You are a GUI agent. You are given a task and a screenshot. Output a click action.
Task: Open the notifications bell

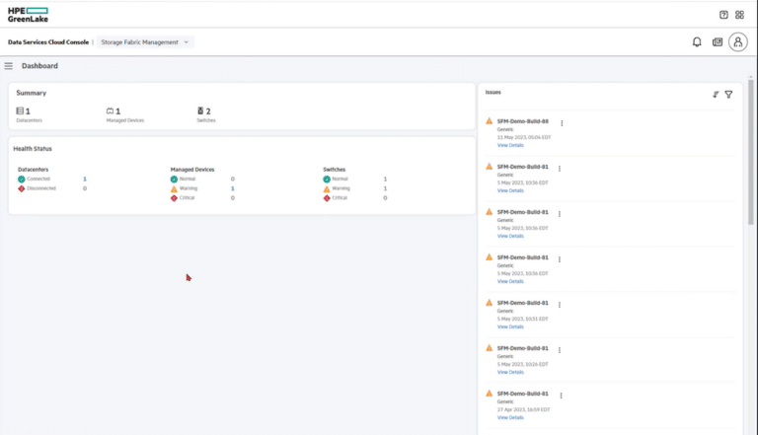697,42
